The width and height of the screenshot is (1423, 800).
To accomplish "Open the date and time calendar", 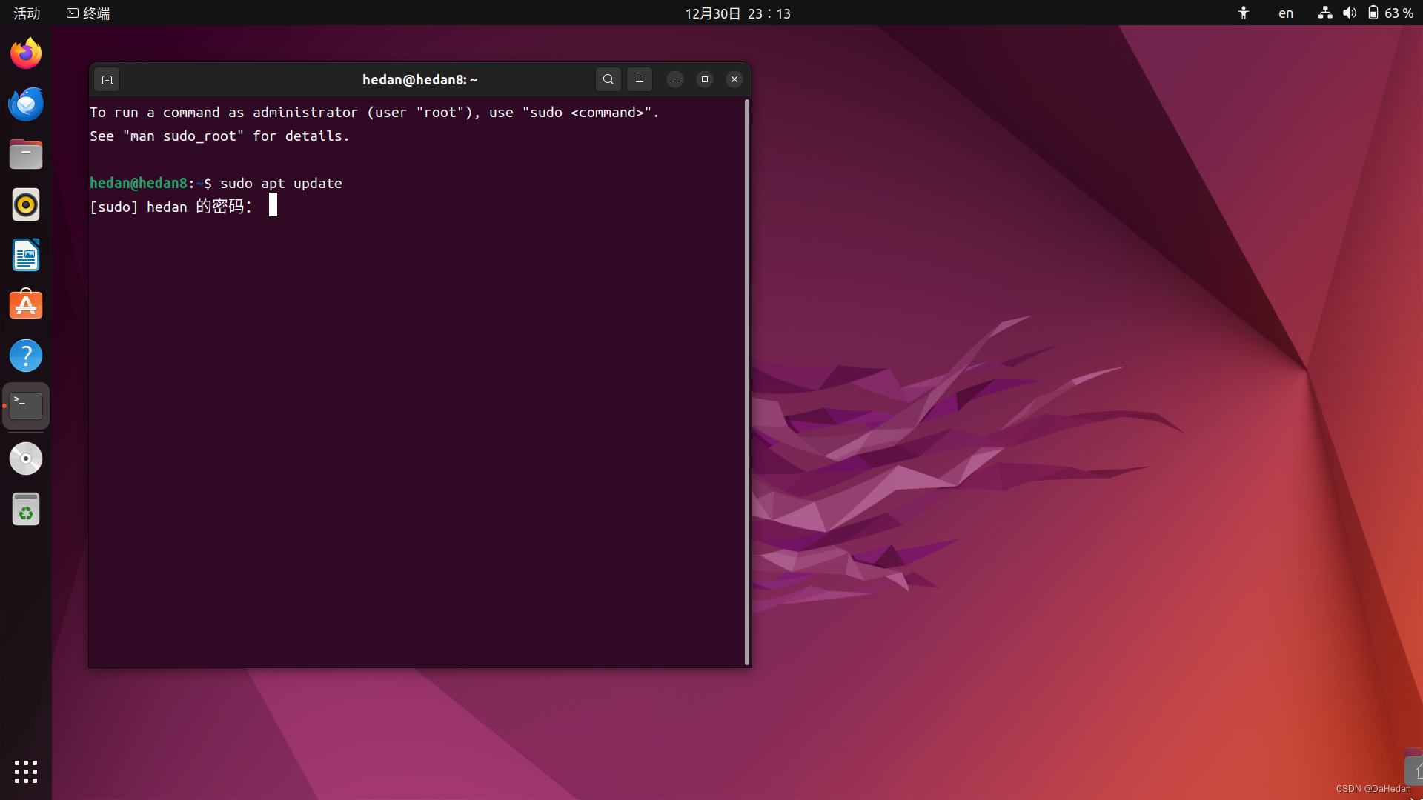I will (737, 13).
